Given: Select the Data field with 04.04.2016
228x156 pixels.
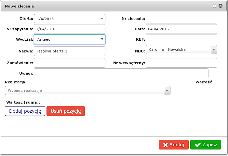Looking at the screenshot, I should pyautogui.click(x=181, y=29).
